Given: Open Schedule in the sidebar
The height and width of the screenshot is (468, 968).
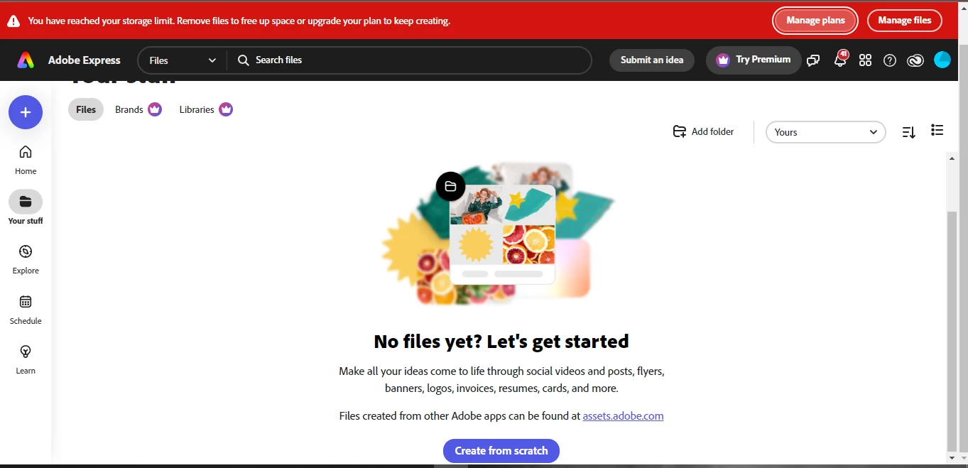Looking at the screenshot, I should (x=26, y=310).
